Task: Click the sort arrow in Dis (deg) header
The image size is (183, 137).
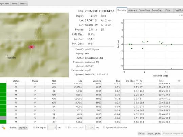Action: tap(137, 81)
